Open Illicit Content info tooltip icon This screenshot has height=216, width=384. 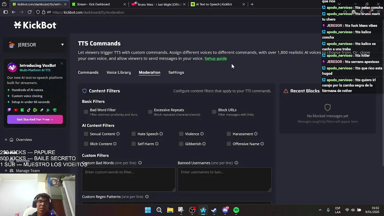115,144
